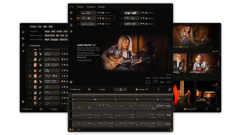Open the Discover compass in left window sidebar
This screenshot has height=135, width=241.
click(23, 32)
